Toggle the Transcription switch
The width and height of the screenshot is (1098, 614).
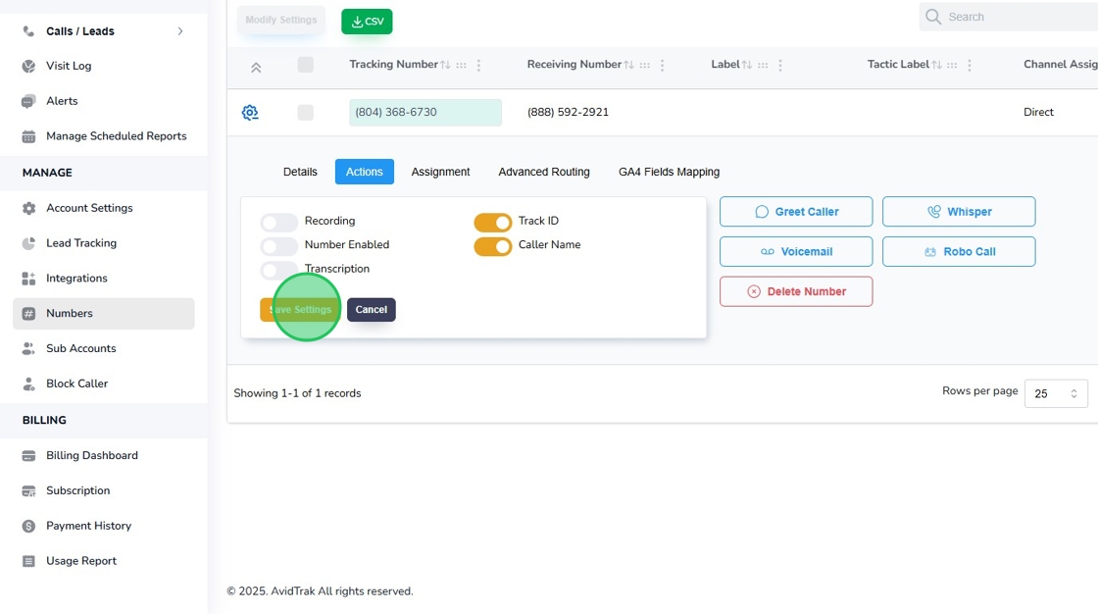278,270
